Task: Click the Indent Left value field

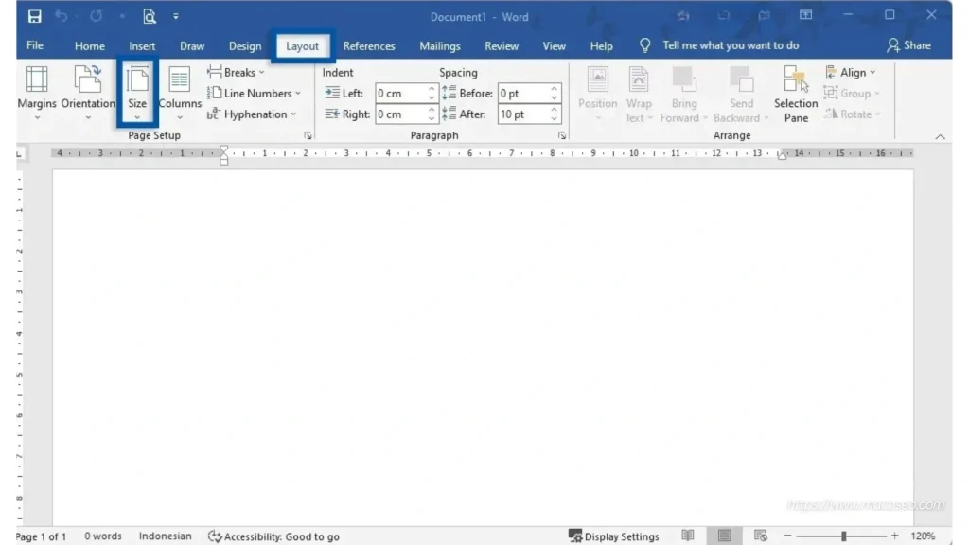Action: pos(400,94)
